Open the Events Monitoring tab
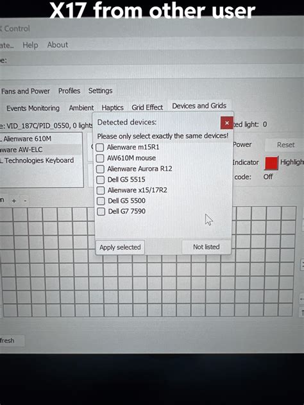Screen dimensions: 304x405 click(x=33, y=108)
